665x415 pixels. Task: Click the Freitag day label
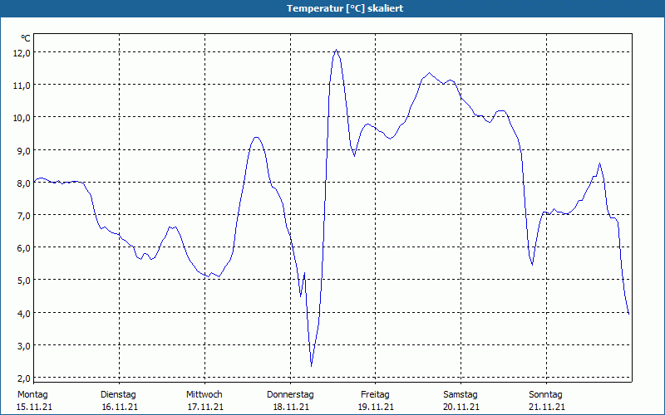[x=375, y=395]
